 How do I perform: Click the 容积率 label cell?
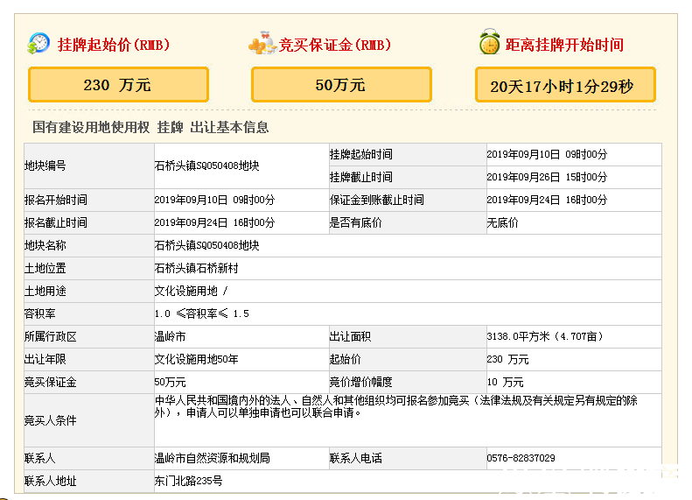pyautogui.click(x=89, y=313)
